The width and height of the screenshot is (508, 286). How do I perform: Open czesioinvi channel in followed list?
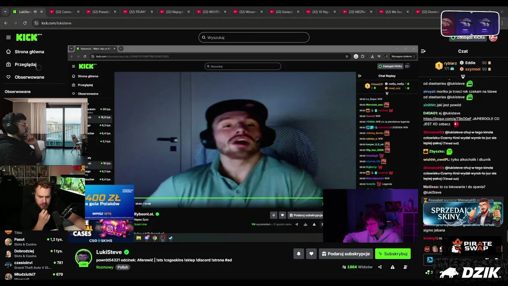[x=34, y=265]
